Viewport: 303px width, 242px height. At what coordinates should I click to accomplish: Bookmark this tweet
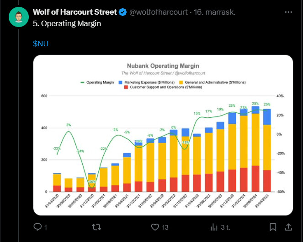[273, 227]
